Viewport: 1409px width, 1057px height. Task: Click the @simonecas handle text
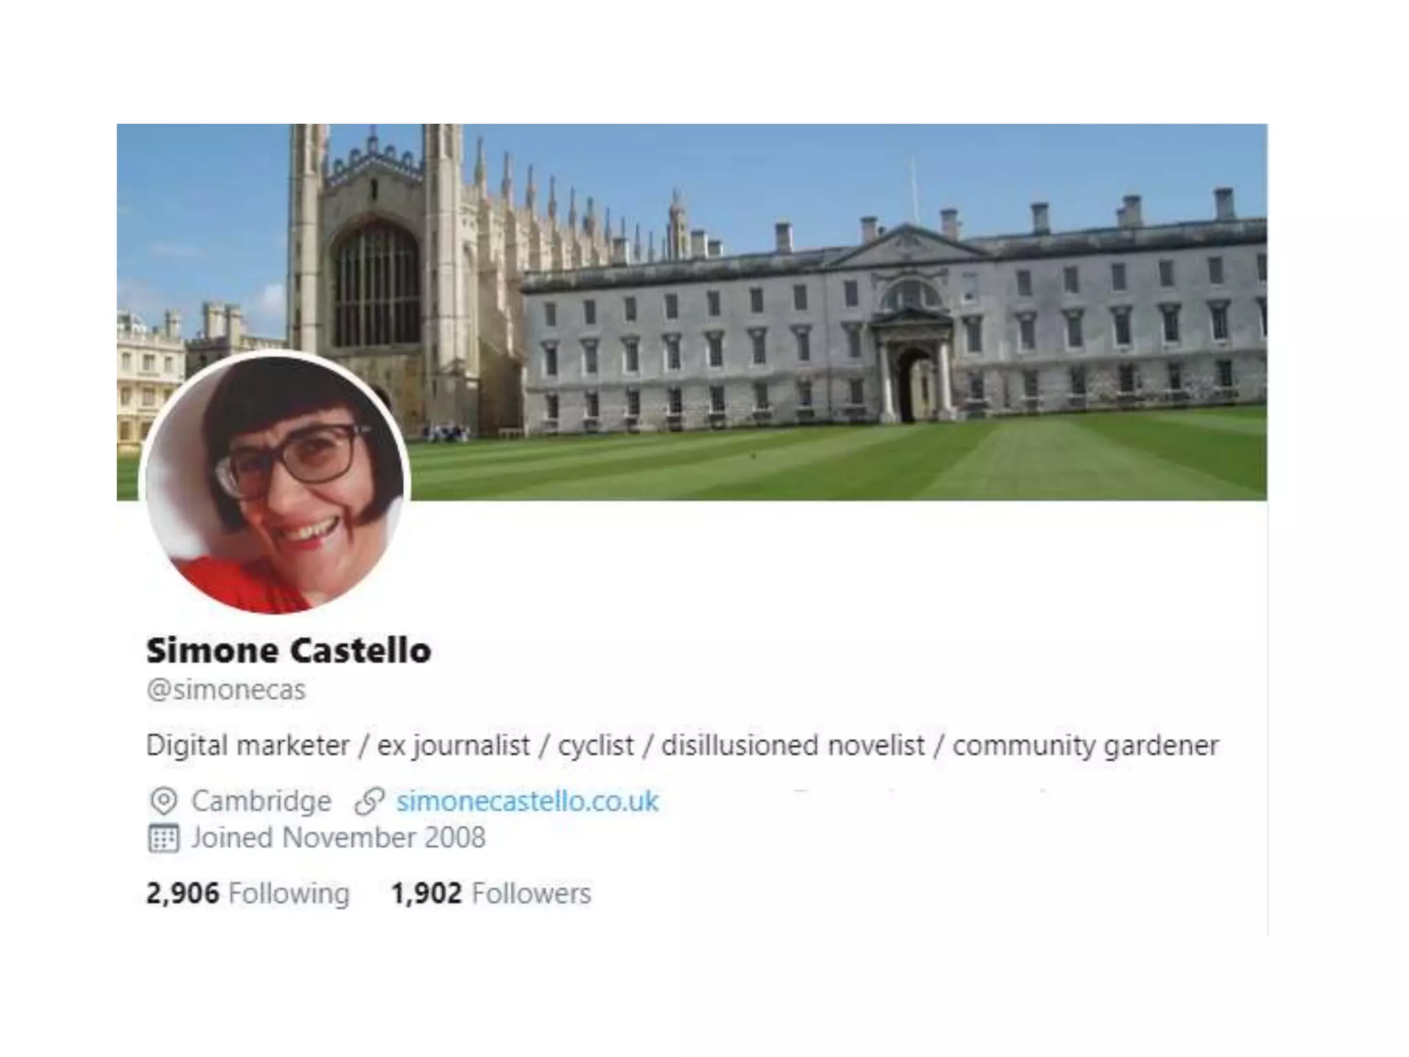(x=226, y=690)
